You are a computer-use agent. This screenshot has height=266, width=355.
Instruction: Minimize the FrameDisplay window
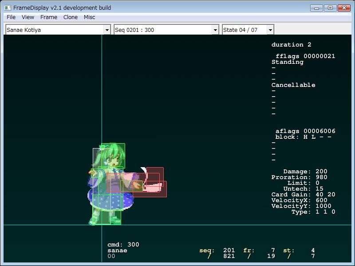click(316, 8)
